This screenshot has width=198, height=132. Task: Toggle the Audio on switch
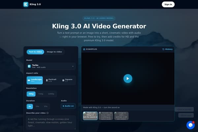point(68,106)
